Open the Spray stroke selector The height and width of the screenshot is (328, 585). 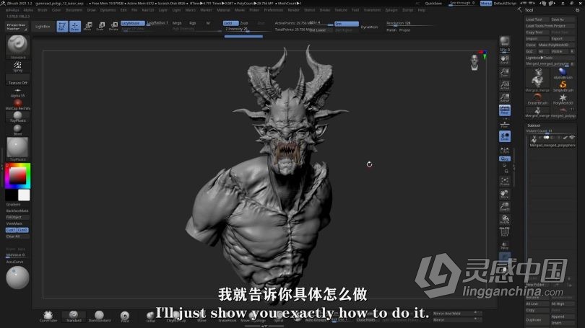coord(17,66)
